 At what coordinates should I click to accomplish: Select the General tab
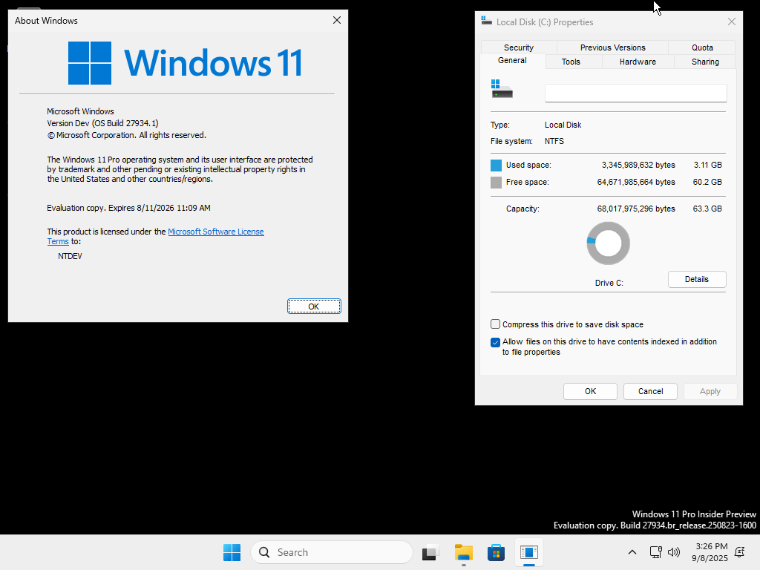(512, 61)
